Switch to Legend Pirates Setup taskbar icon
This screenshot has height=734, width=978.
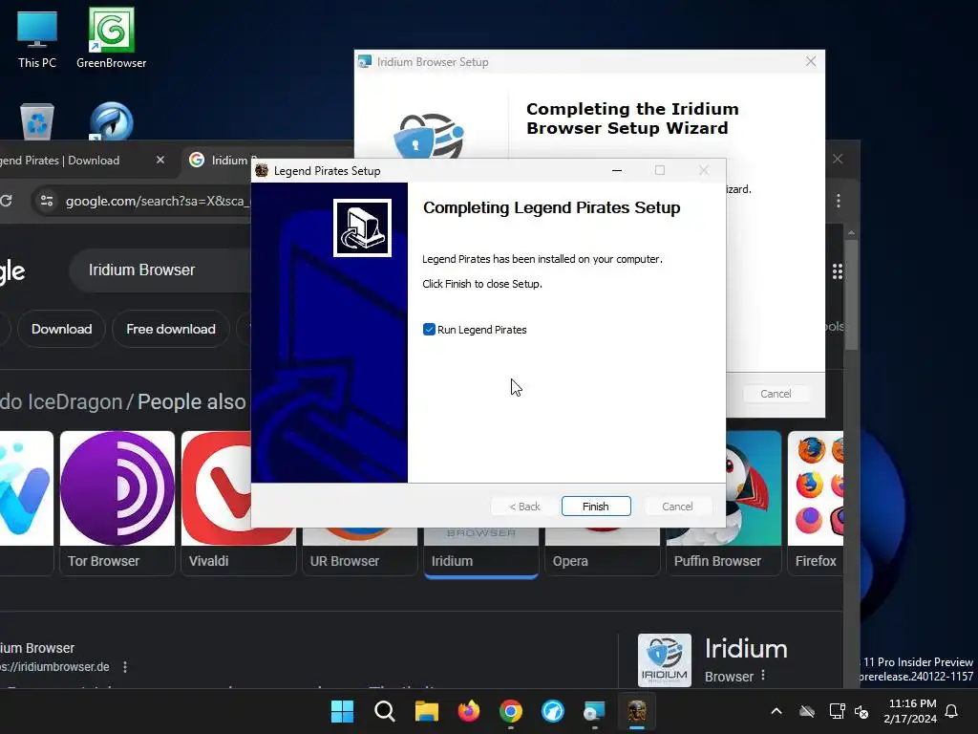(x=637, y=711)
